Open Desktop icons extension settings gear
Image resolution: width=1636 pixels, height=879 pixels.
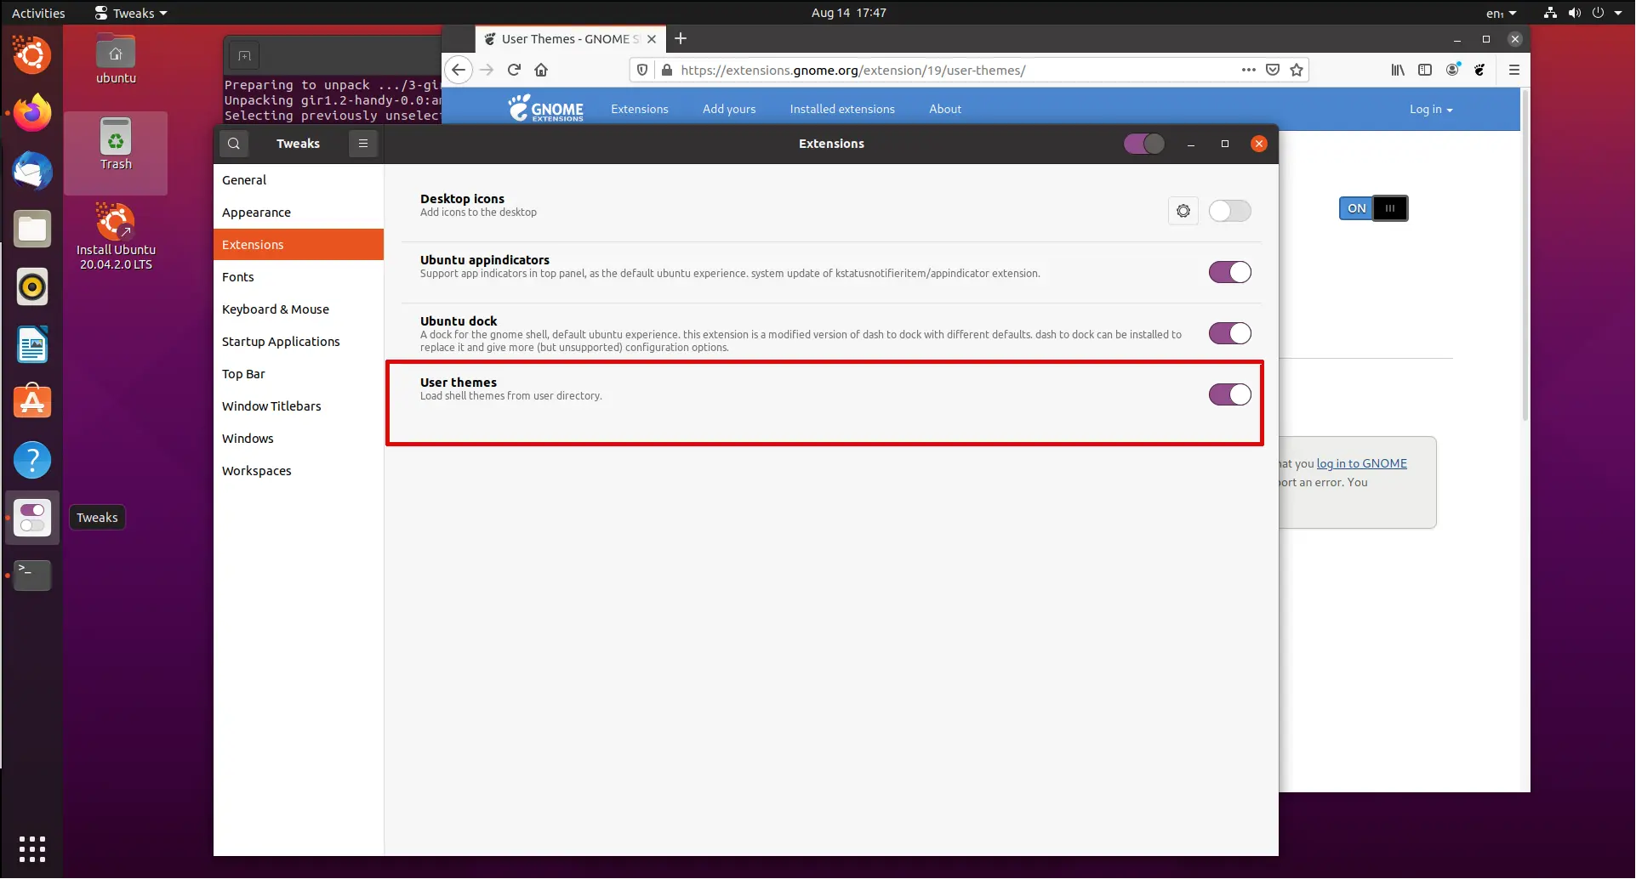[1183, 211]
